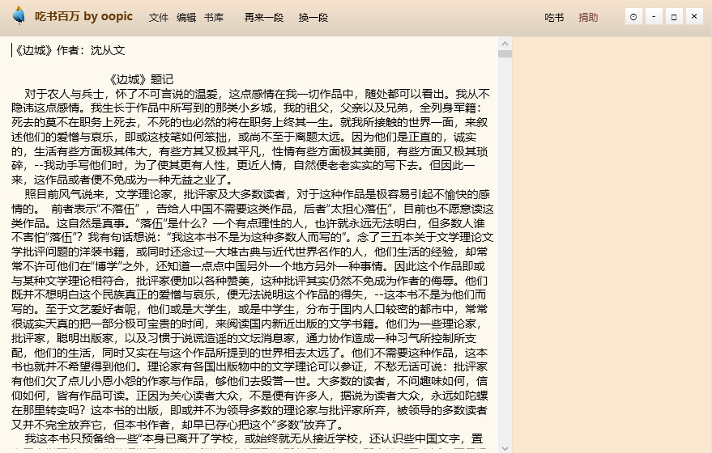
Task: Click the scrollbar up arrow
Action: click(505, 44)
